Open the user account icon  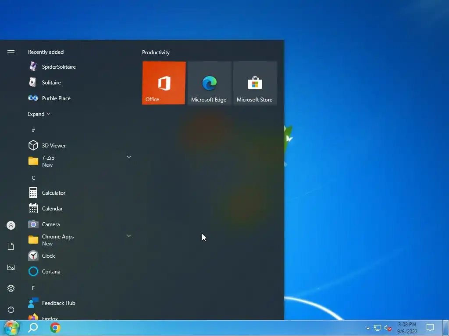tap(11, 225)
